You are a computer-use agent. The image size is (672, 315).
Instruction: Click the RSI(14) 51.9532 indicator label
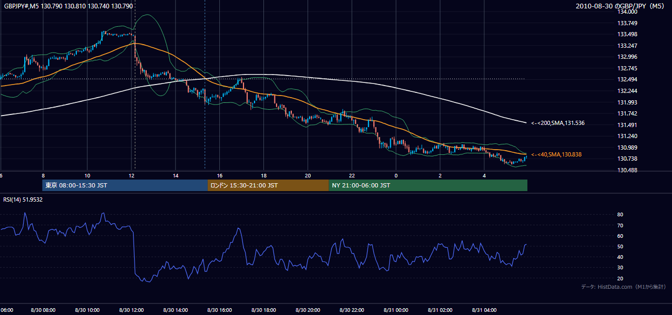point(23,199)
